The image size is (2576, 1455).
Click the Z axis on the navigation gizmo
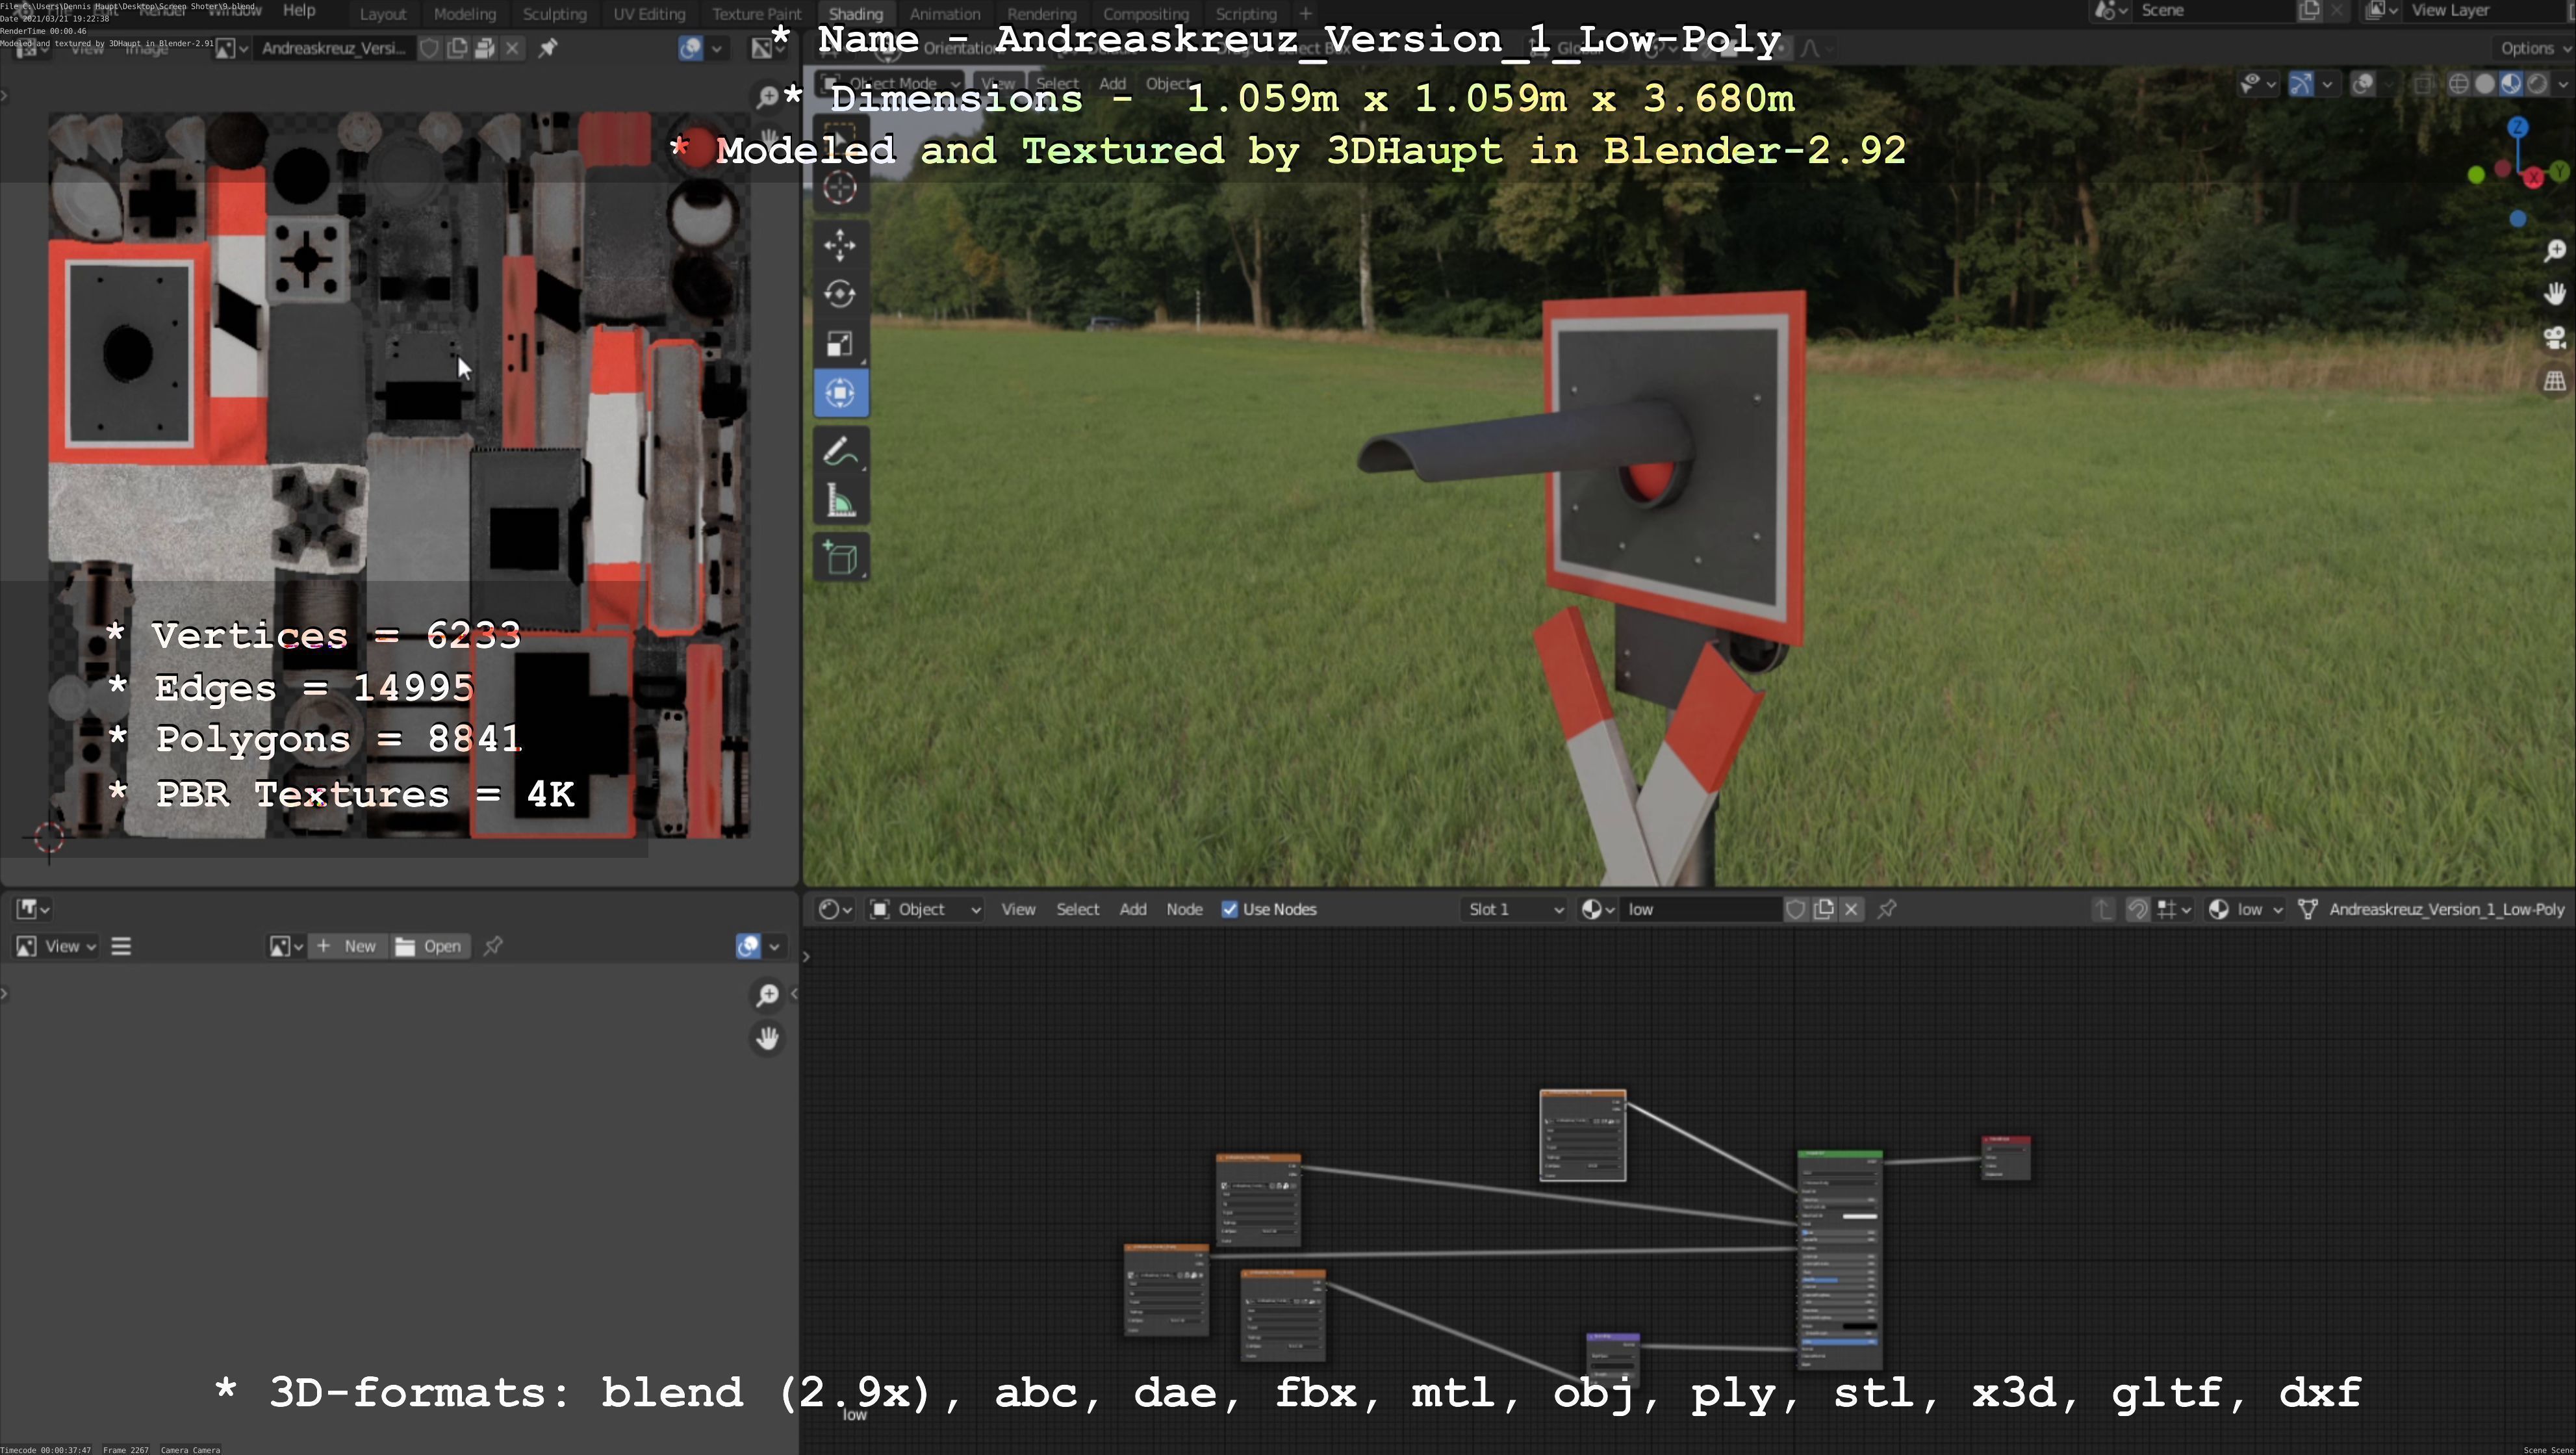point(2517,128)
